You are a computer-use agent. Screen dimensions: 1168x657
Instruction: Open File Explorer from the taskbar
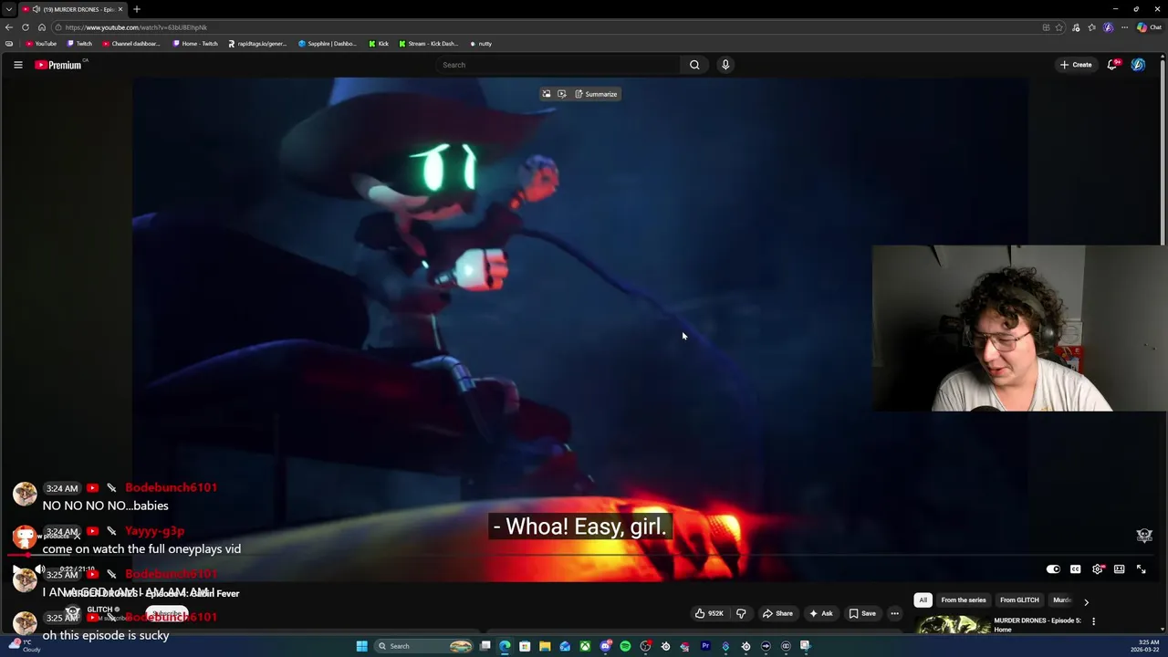pos(545,646)
